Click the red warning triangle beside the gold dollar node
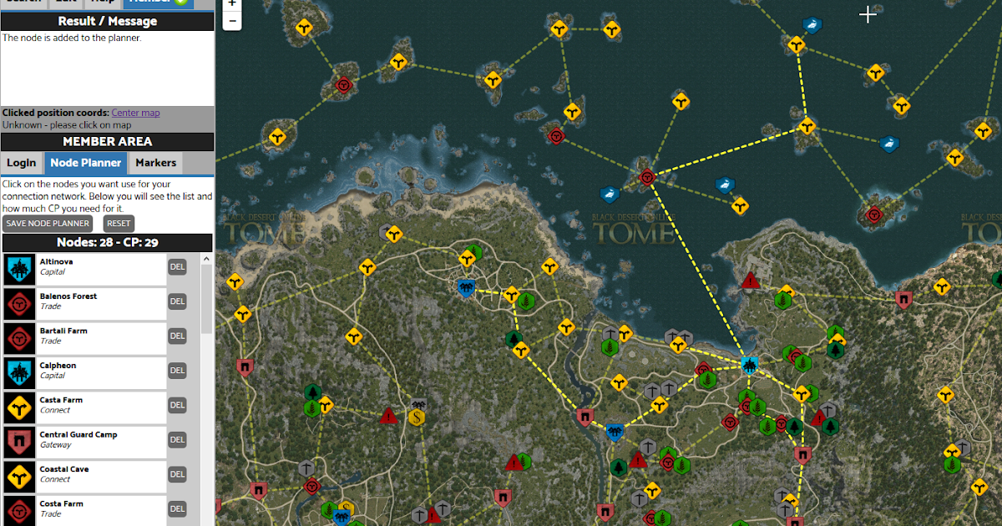 pos(388,415)
